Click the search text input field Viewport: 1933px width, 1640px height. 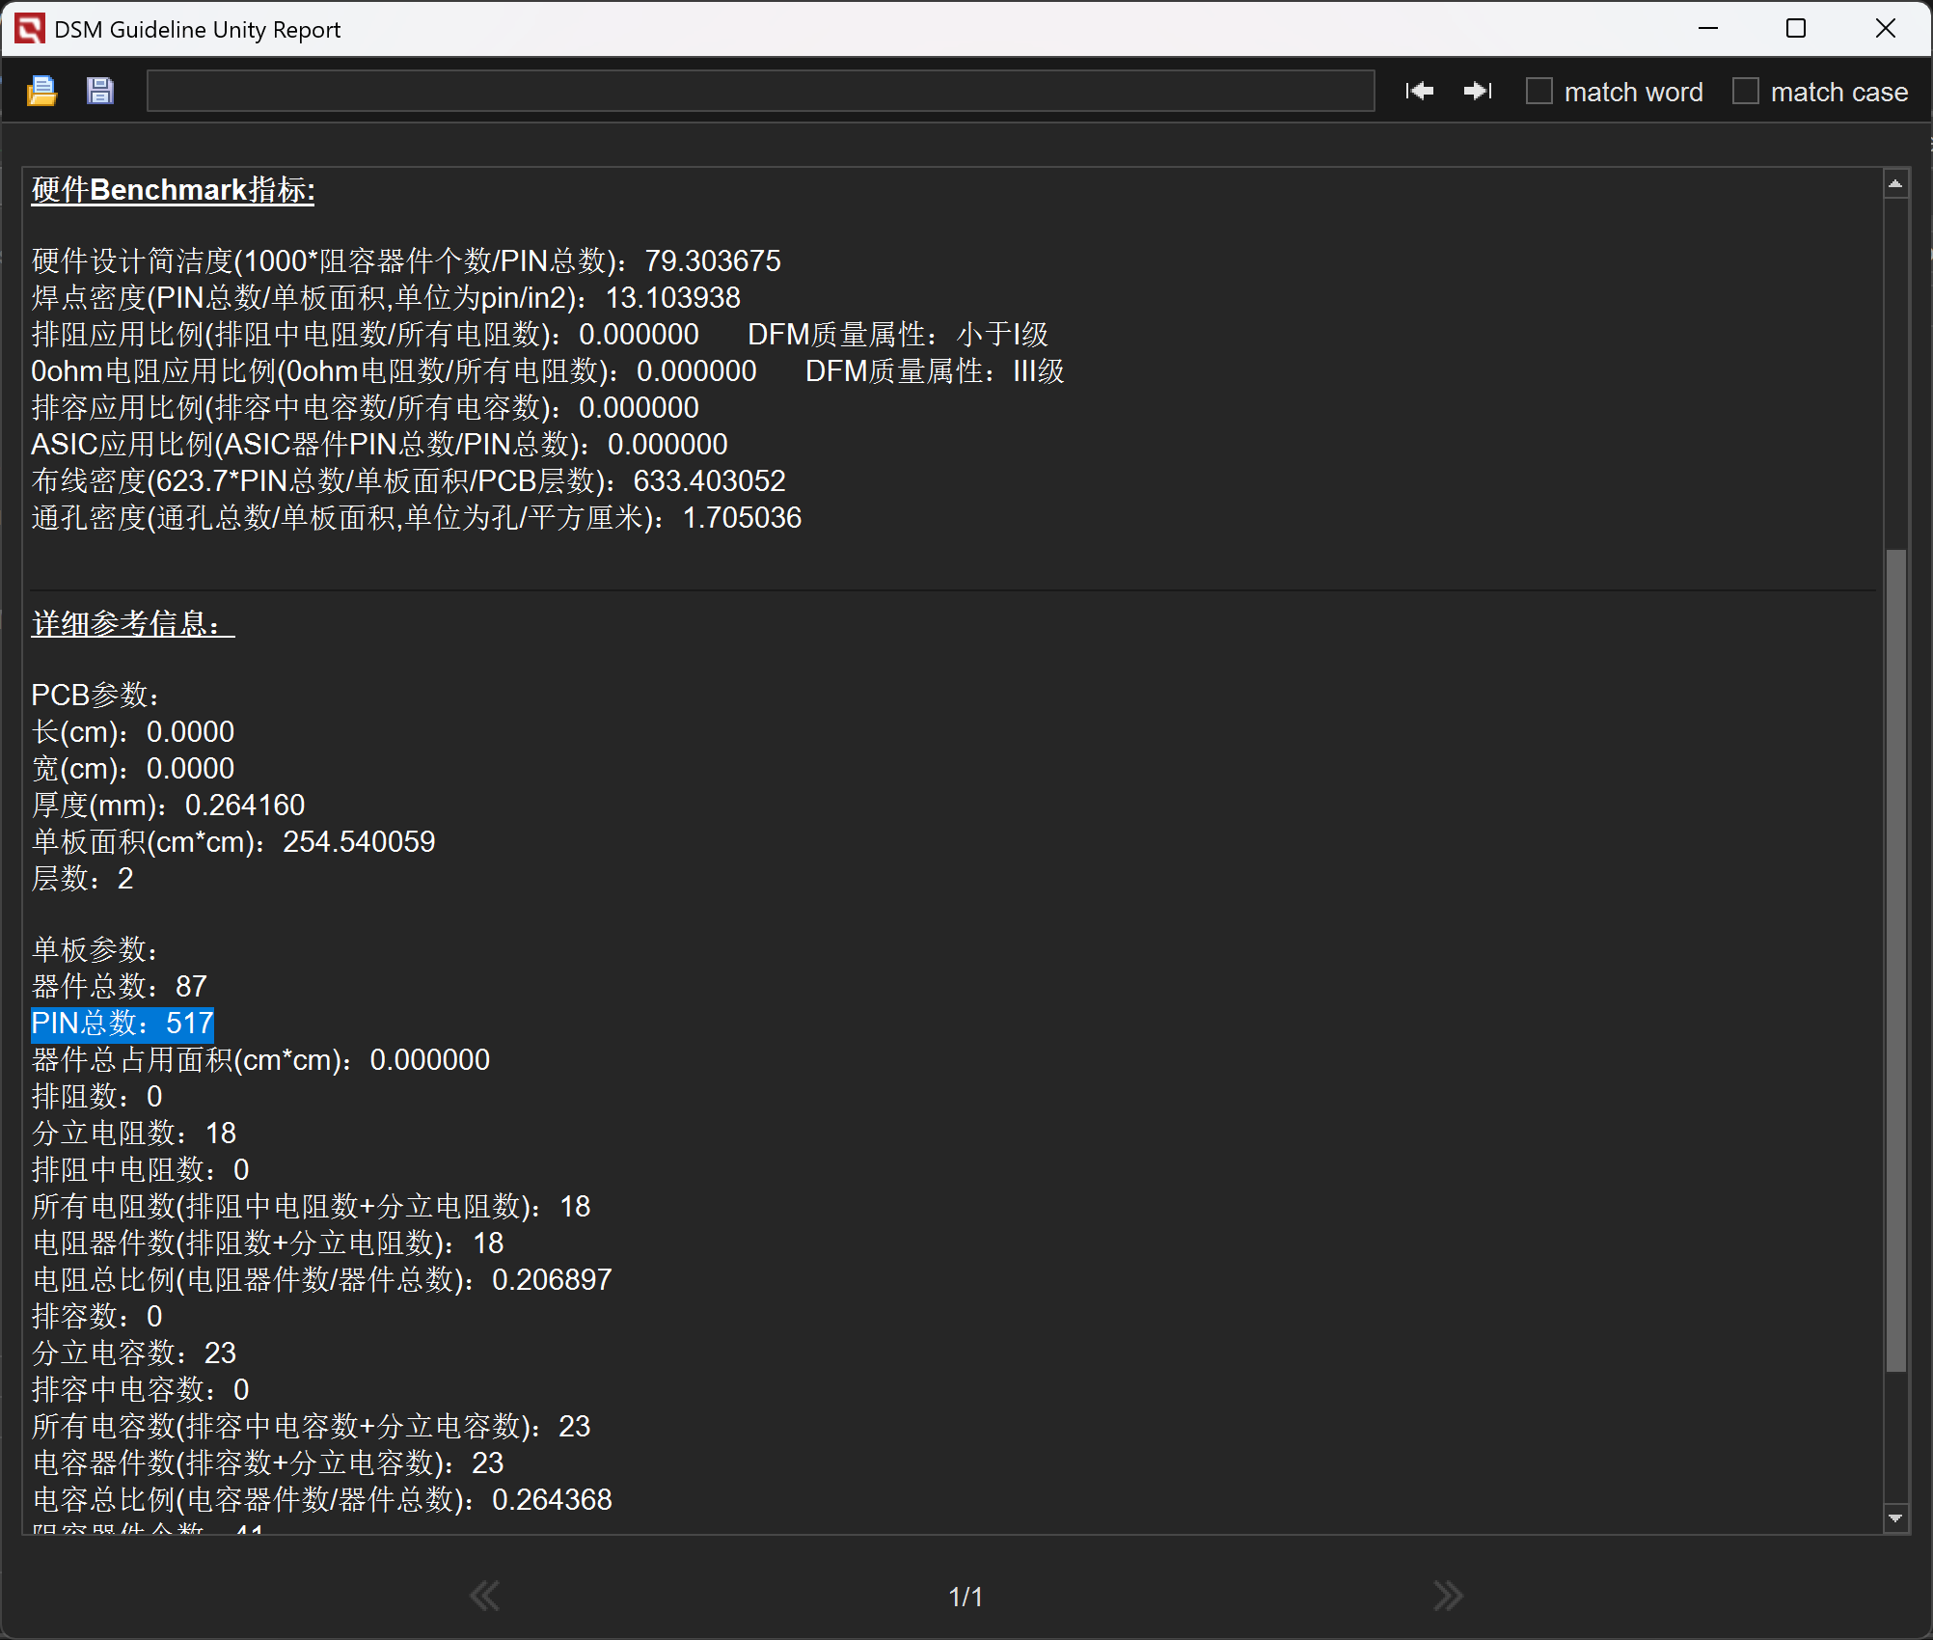pos(760,91)
